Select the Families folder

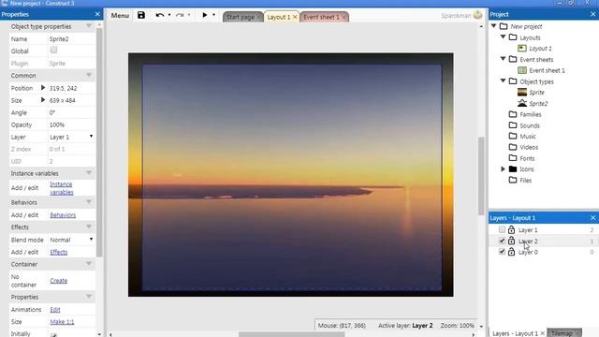pos(531,114)
